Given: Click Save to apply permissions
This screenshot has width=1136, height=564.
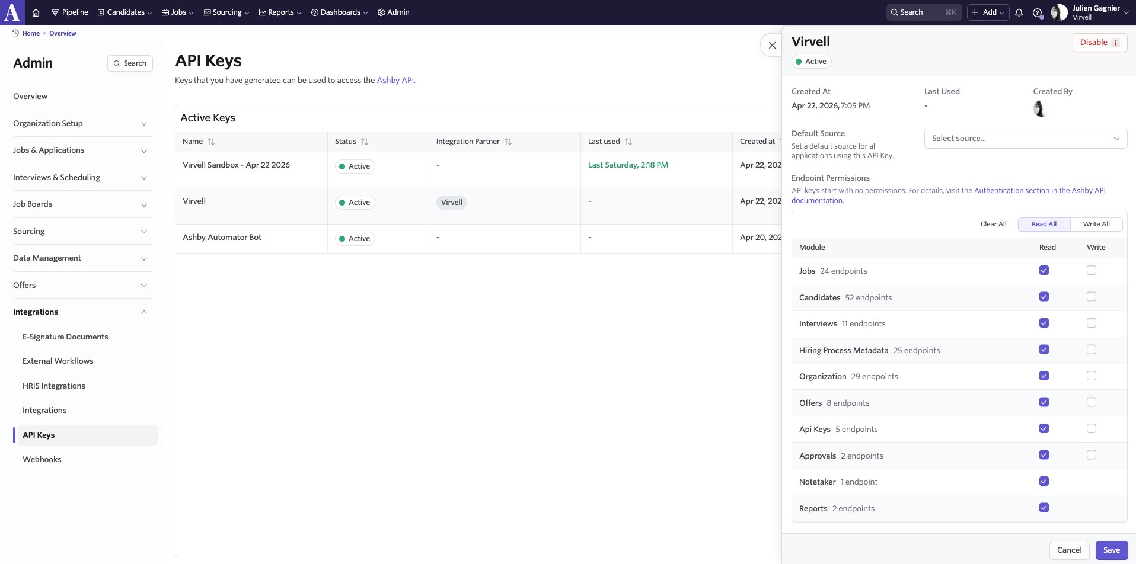Looking at the screenshot, I should pos(1111,550).
